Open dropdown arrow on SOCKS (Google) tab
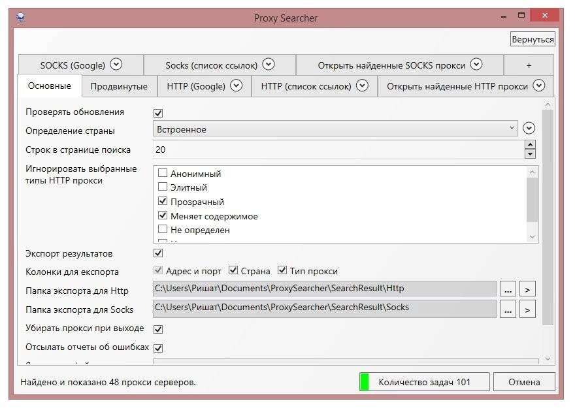 coord(116,65)
